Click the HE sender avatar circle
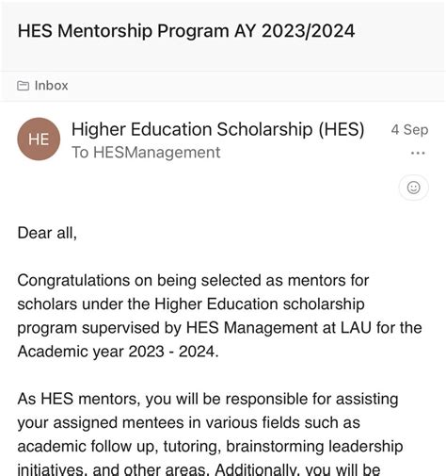This screenshot has width=446, height=476. [x=39, y=139]
